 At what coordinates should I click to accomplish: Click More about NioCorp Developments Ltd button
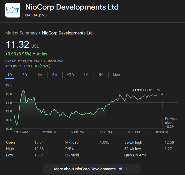point(92,169)
